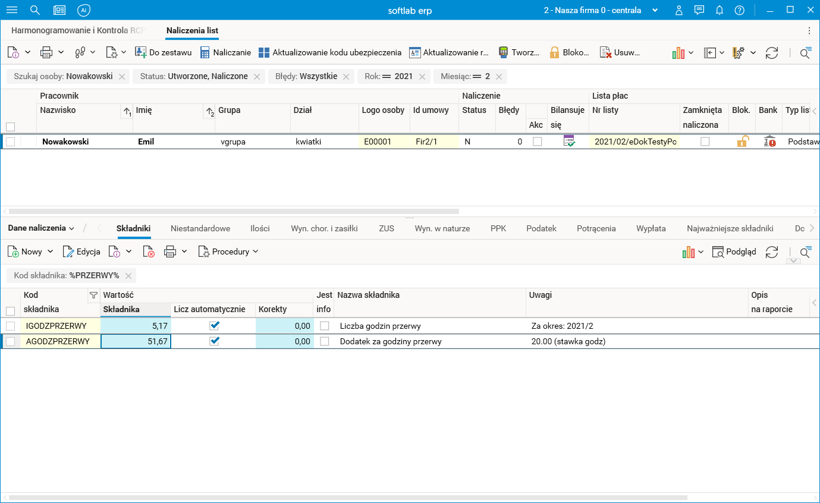Open the search magnifier in title bar

pyautogui.click(x=35, y=10)
